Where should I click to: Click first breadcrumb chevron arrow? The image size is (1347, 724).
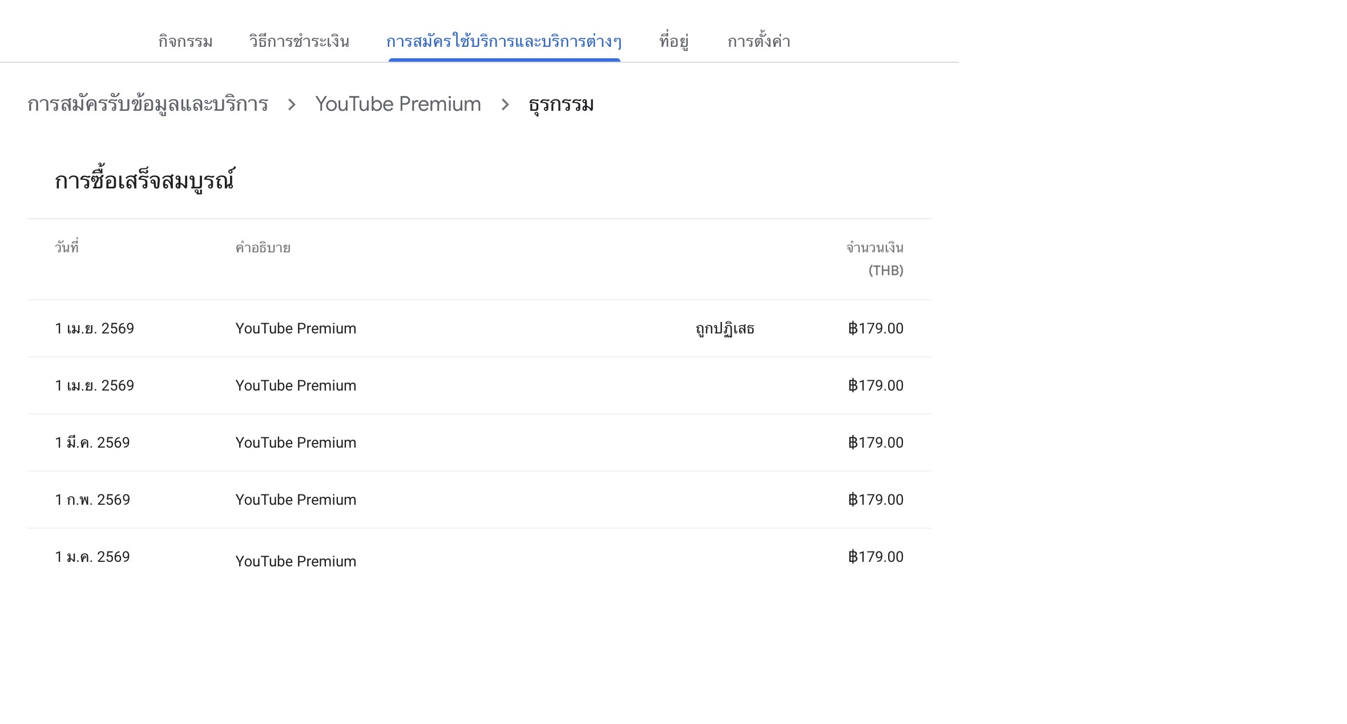coord(292,105)
